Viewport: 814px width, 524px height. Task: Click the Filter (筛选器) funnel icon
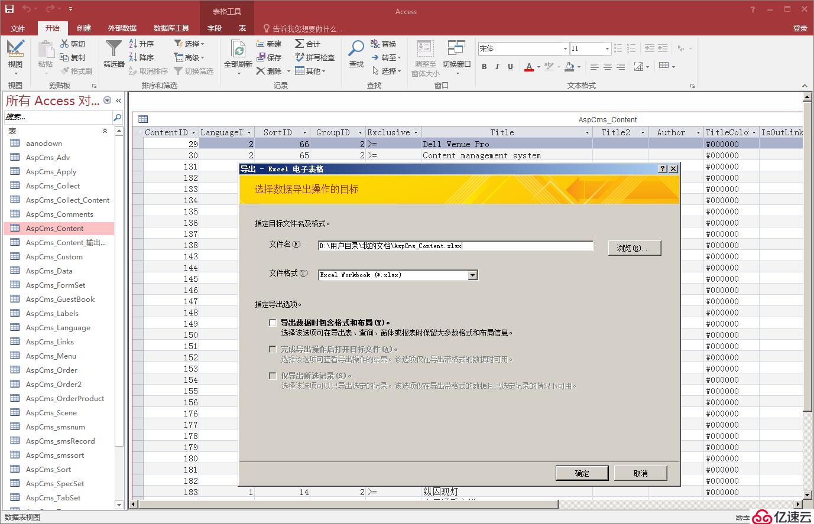[x=113, y=48]
